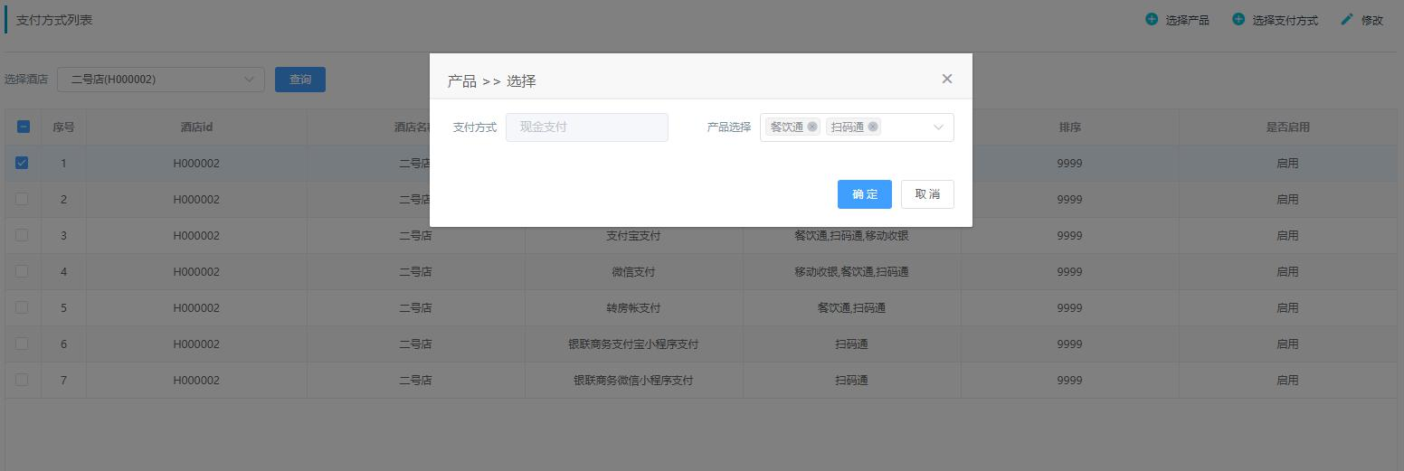This screenshot has width=1404, height=471.
Task: Uncheck the checkbox for row 1
Action: point(23,163)
